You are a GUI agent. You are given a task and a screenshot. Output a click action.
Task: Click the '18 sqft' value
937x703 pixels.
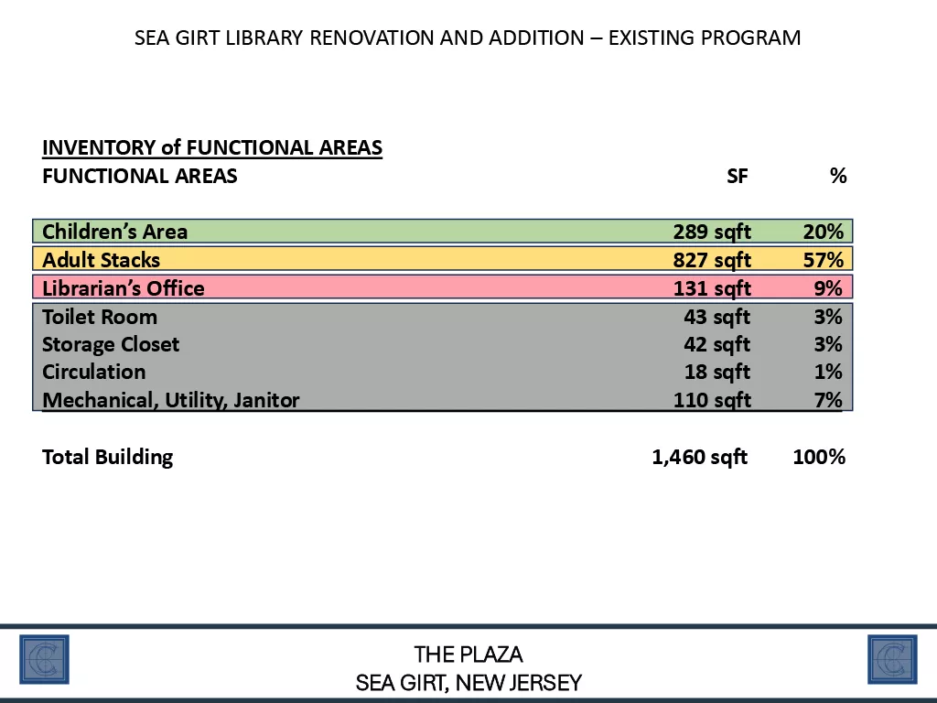point(717,372)
